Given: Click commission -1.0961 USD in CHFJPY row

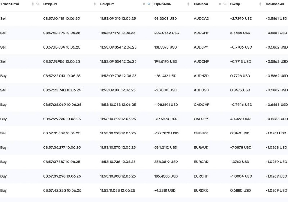Looking at the screenshot, I should 276,133.
